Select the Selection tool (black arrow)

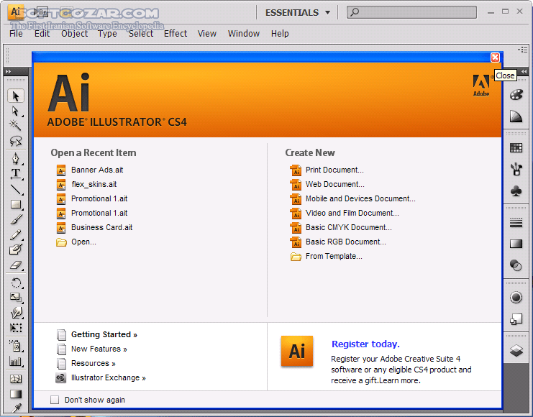coord(16,96)
